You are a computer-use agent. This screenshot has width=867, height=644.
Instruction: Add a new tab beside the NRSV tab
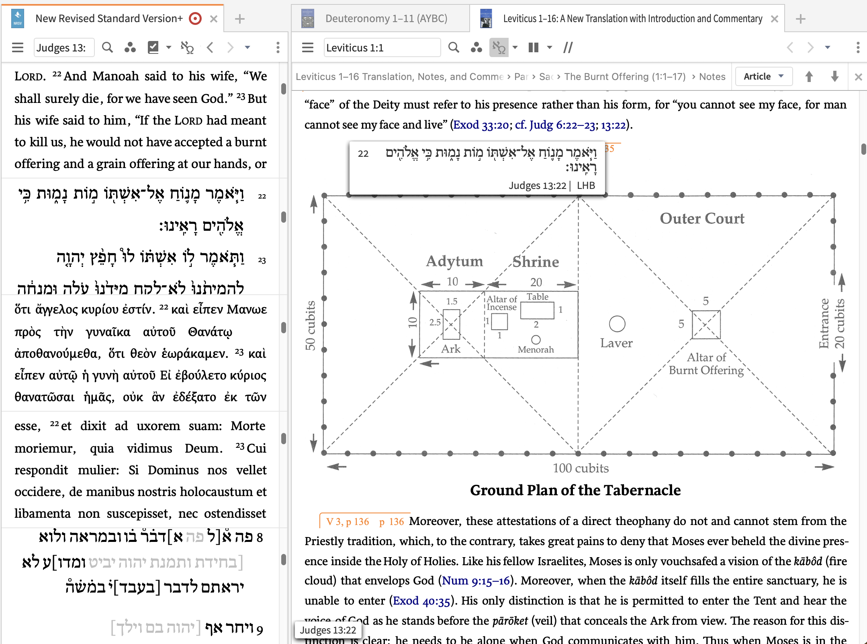click(240, 19)
